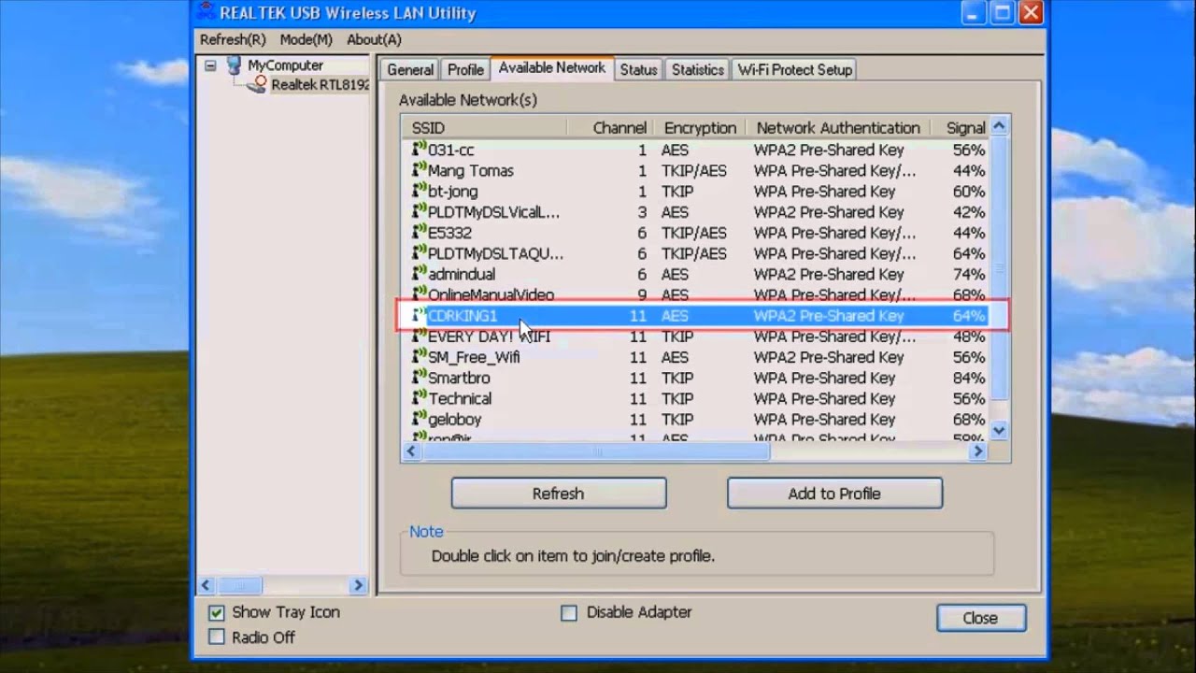Click network list scroll down arrow
This screenshot has height=673, width=1196.
(x=999, y=431)
